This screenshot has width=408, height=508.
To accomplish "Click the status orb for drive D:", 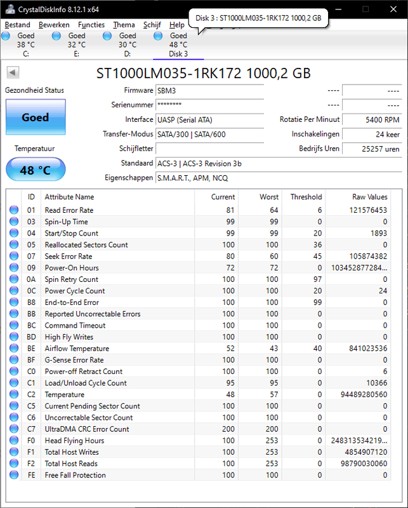I will tap(108, 36).
